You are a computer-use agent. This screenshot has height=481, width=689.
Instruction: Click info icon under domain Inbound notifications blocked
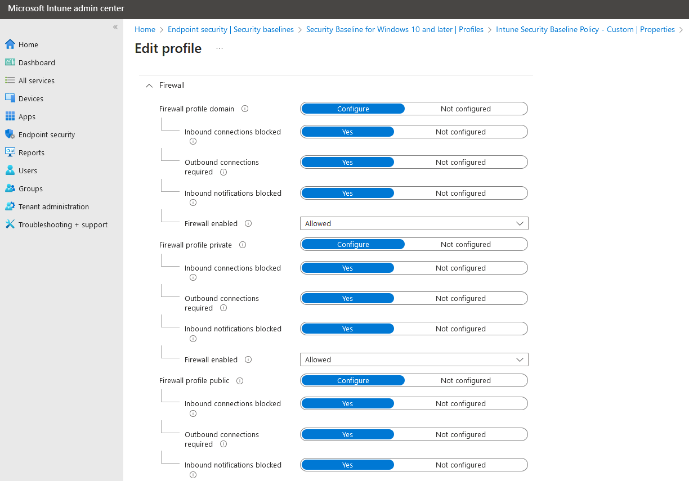click(x=193, y=203)
